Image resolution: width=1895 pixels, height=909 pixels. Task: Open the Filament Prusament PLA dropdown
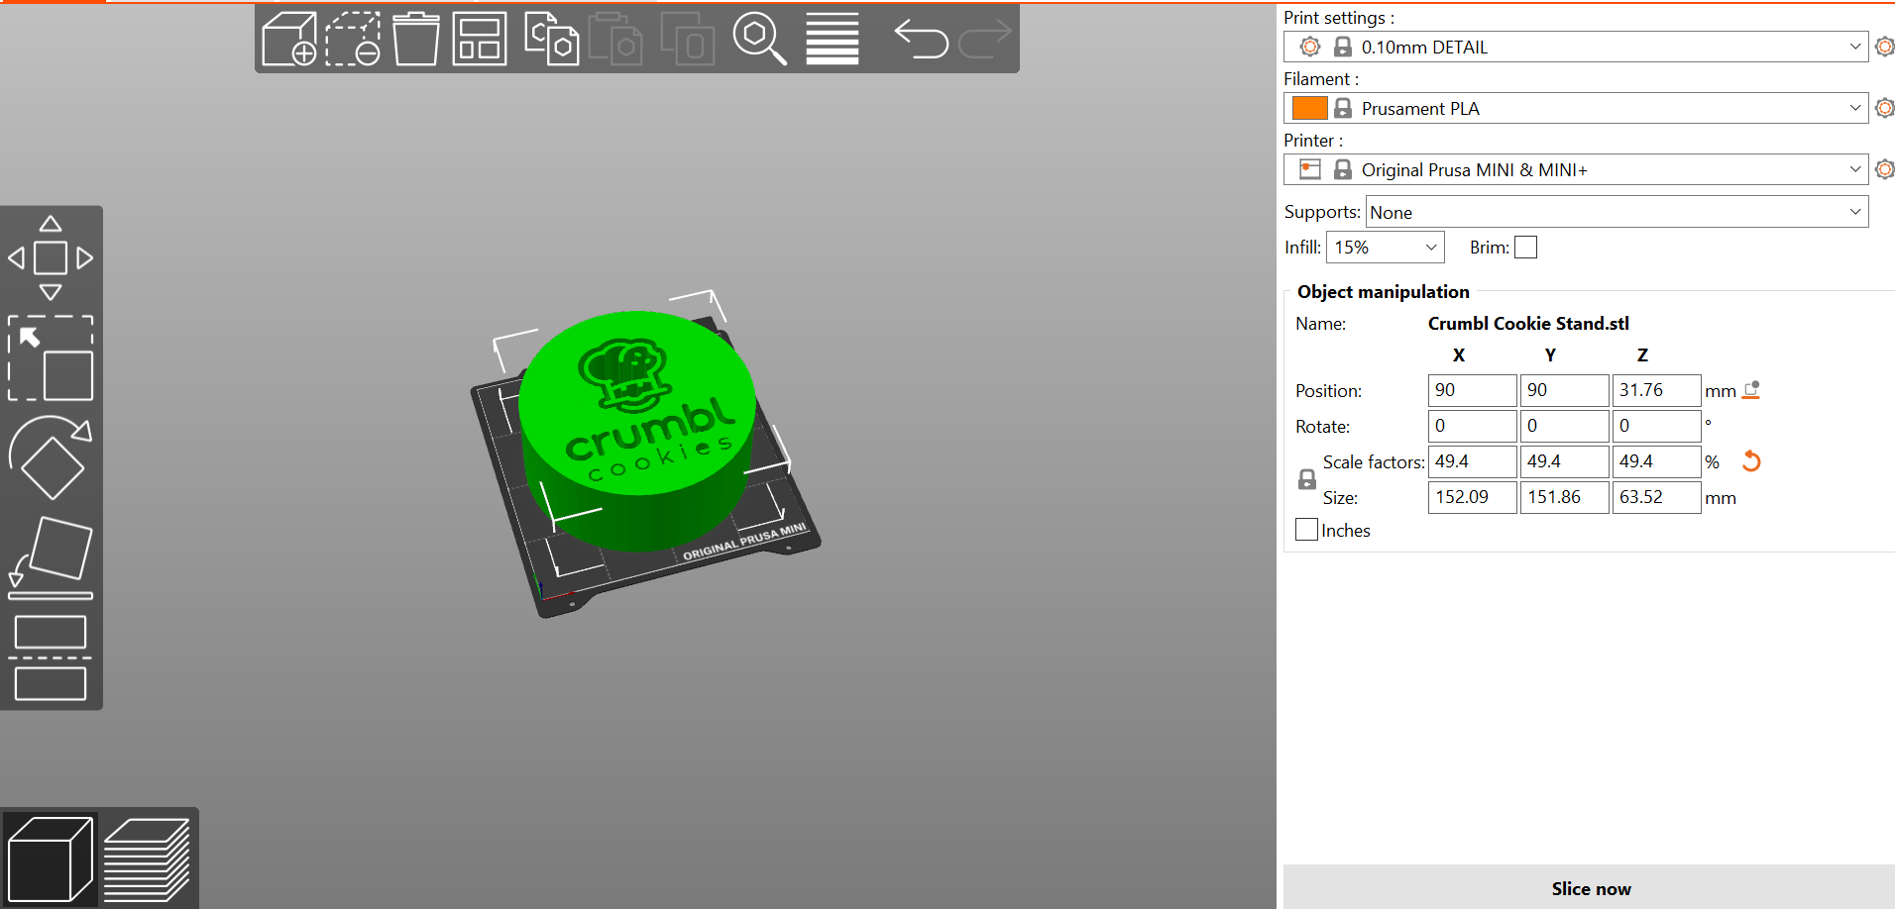pyautogui.click(x=1576, y=108)
